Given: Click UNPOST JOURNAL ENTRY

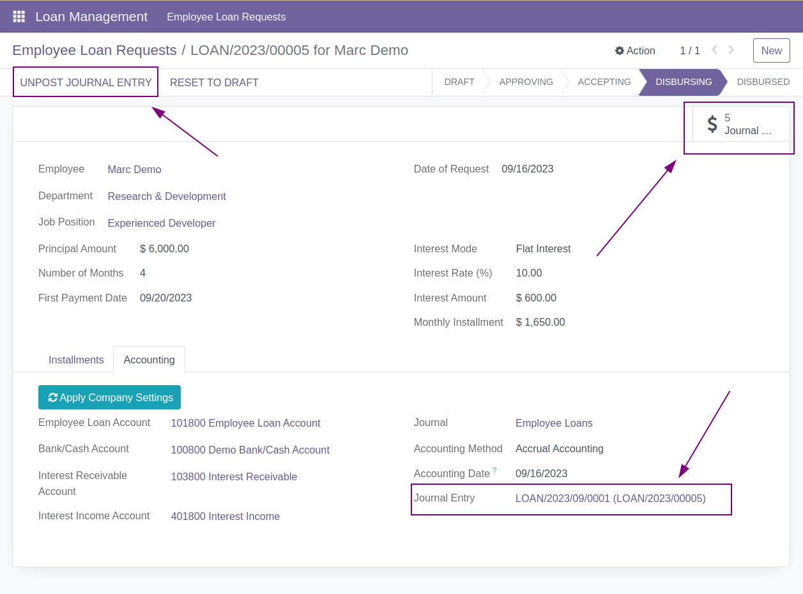Looking at the screenshot, I should pyautogui.click(x=85, y=82).
